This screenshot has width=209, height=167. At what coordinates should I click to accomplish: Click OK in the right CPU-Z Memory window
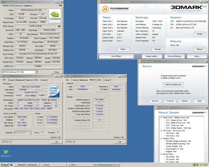(120, 142)
